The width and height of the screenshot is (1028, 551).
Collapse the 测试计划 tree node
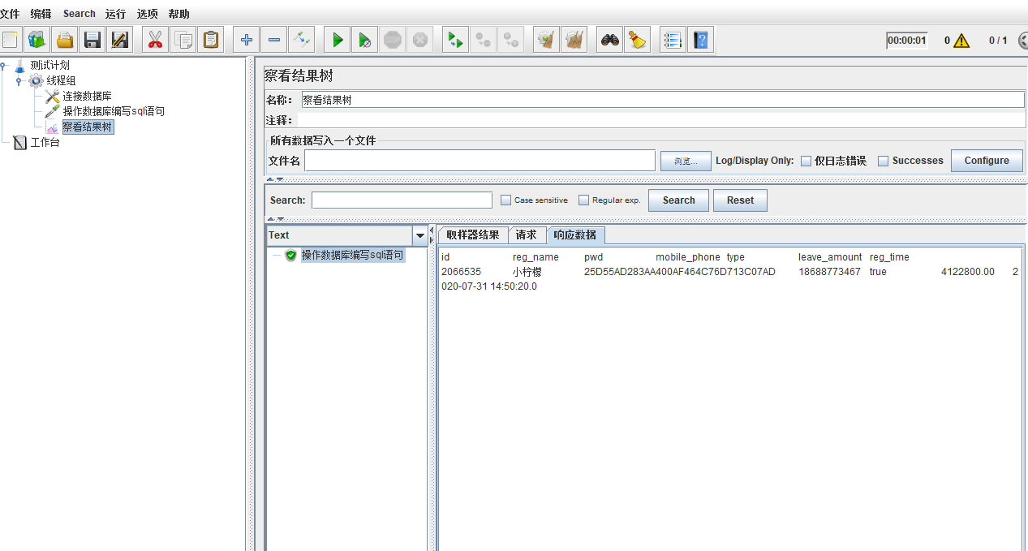[x=4, y=66]
